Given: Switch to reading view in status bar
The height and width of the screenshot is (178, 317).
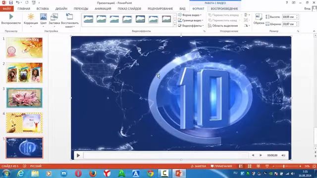Looking at the screenshot, I should tap(259, 166).
